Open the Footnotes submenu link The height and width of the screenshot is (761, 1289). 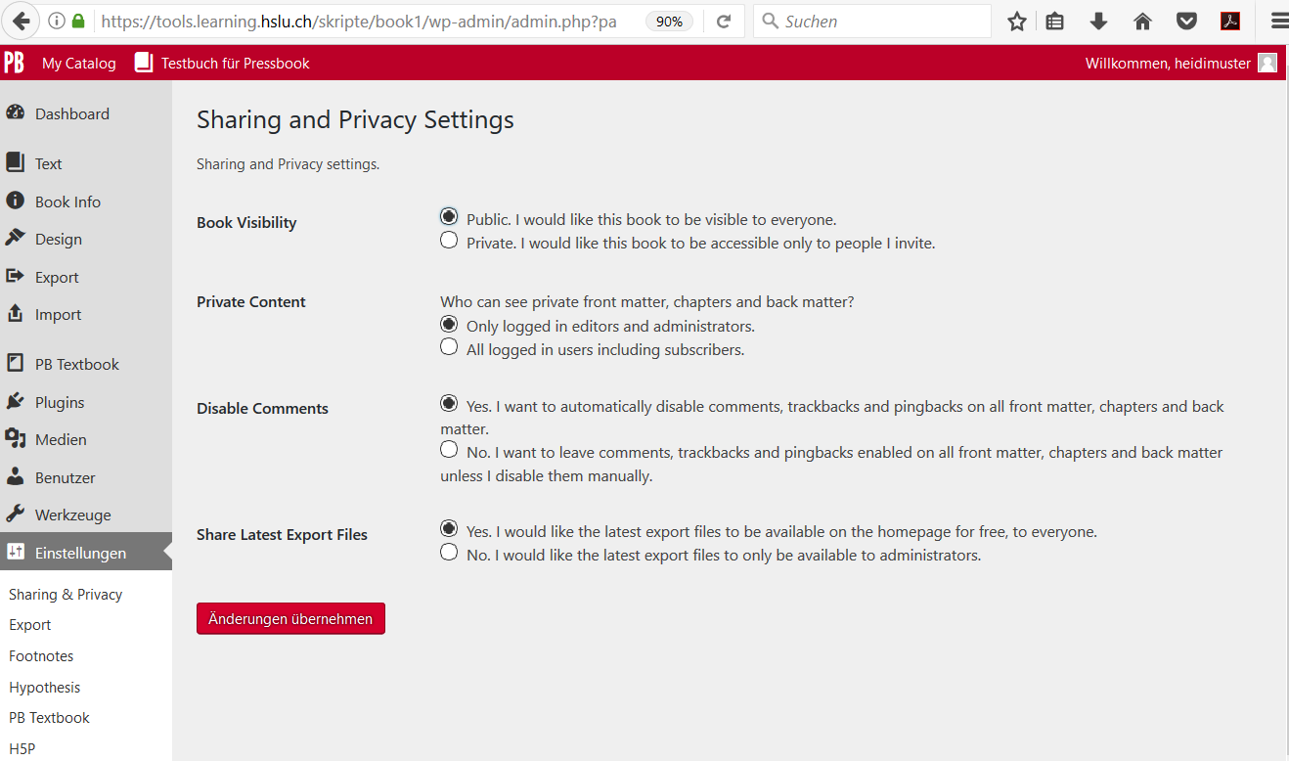41,655
